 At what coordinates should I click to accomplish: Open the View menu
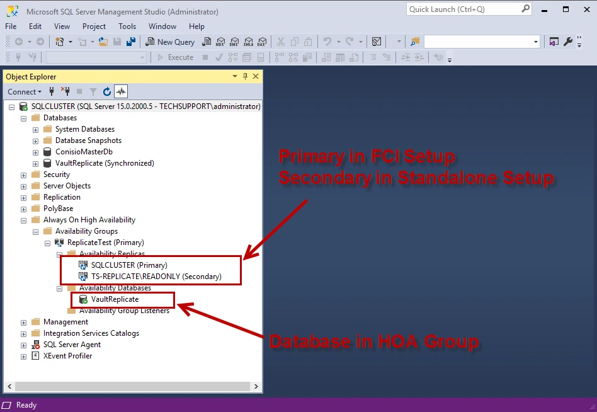coord(62,26)
